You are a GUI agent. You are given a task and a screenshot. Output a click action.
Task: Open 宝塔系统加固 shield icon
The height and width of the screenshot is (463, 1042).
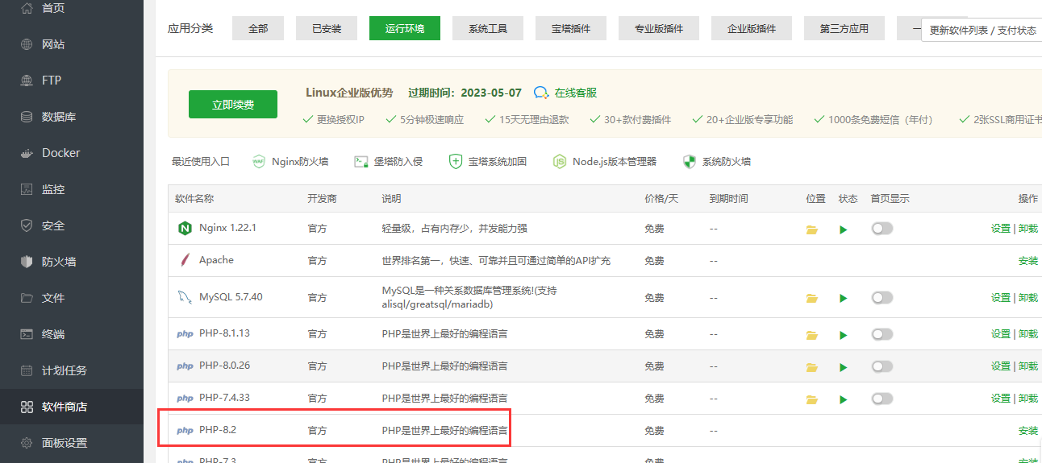456,161
